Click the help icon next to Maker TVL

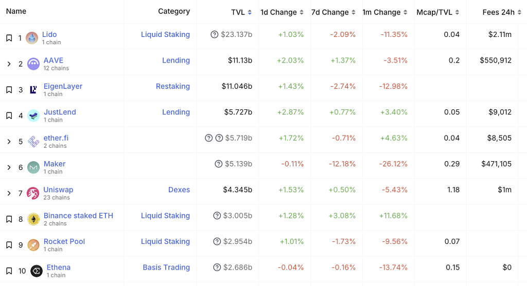pos(219,164)
